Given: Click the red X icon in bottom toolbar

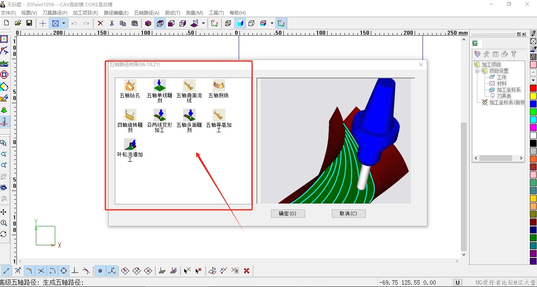Looking at the screenshot, I should 247,271.
